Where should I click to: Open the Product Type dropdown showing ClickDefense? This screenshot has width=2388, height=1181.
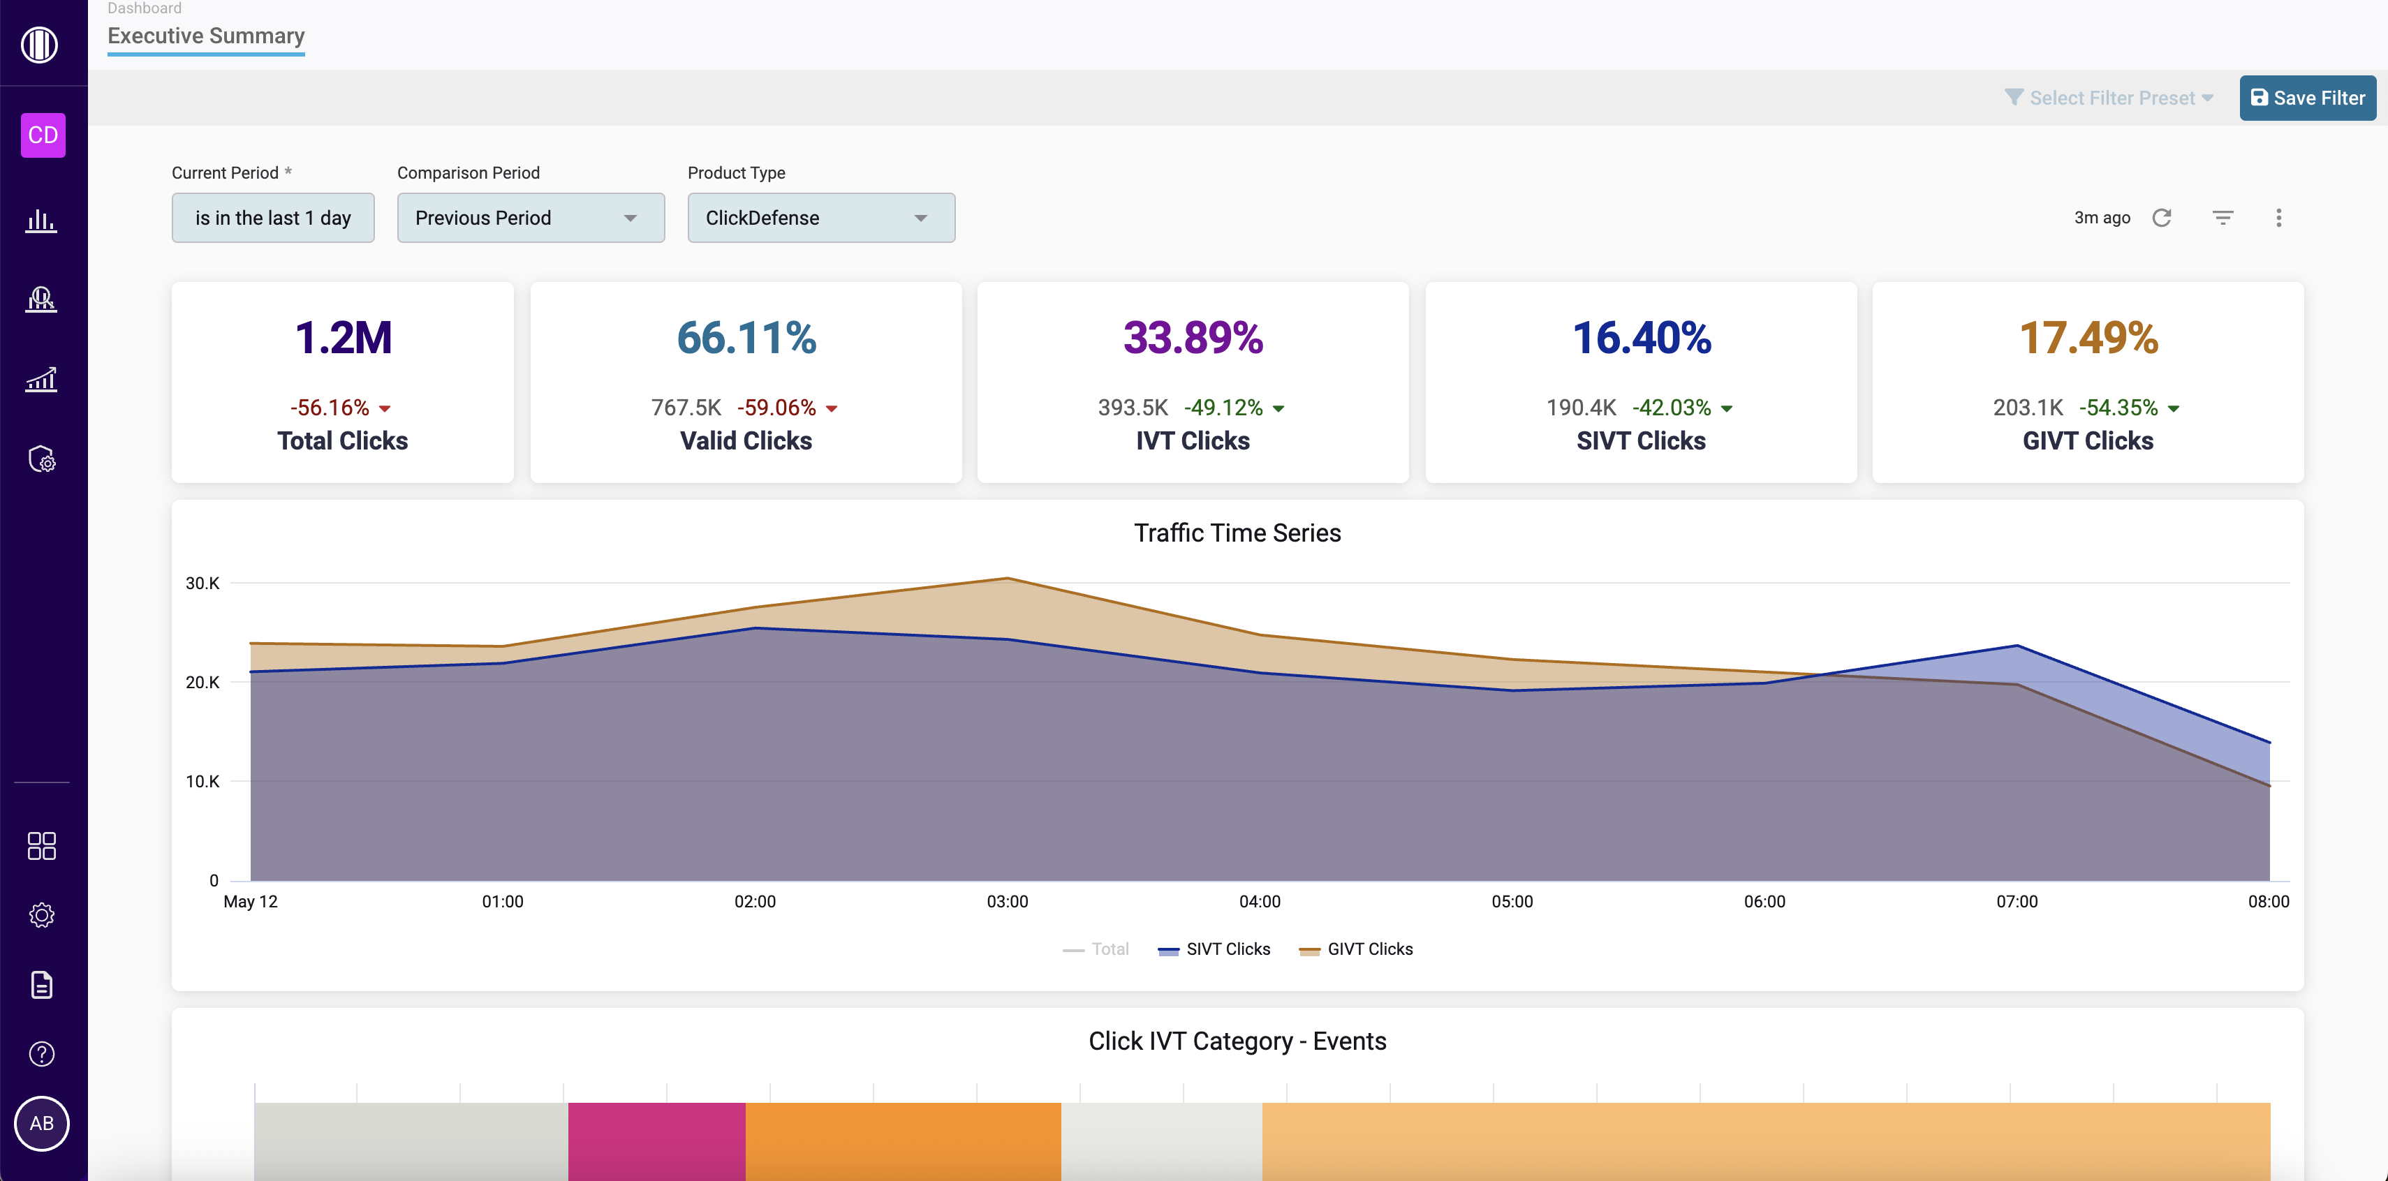coord(821,217)
